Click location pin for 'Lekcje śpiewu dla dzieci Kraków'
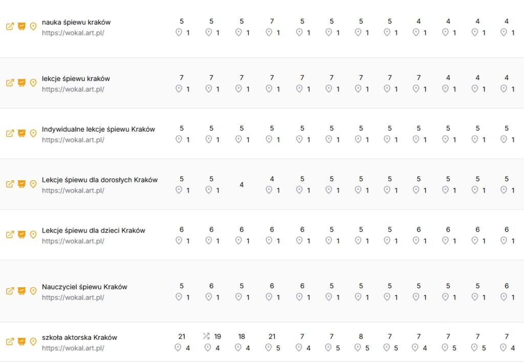The width and height of the screenshot is (524, 362). (x=33, y=235)
